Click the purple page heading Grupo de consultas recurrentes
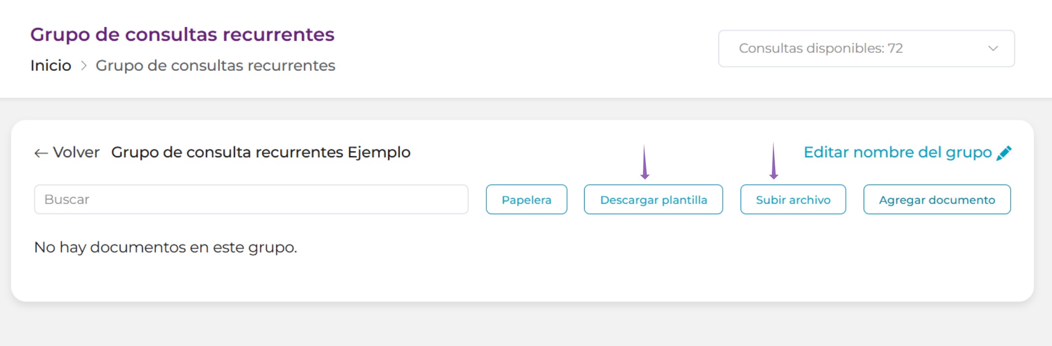1052x346 pixels. (182, 34)
